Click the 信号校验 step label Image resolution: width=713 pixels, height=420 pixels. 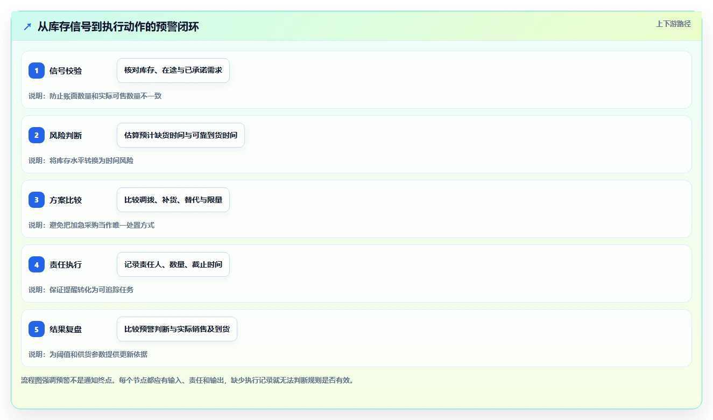pyautogui.click(x=66, y=71)
